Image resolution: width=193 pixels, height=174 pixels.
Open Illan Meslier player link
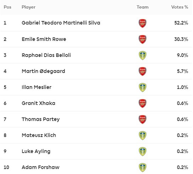pos(37,87)
